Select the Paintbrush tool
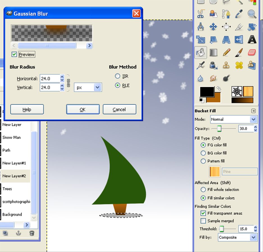 239,52
